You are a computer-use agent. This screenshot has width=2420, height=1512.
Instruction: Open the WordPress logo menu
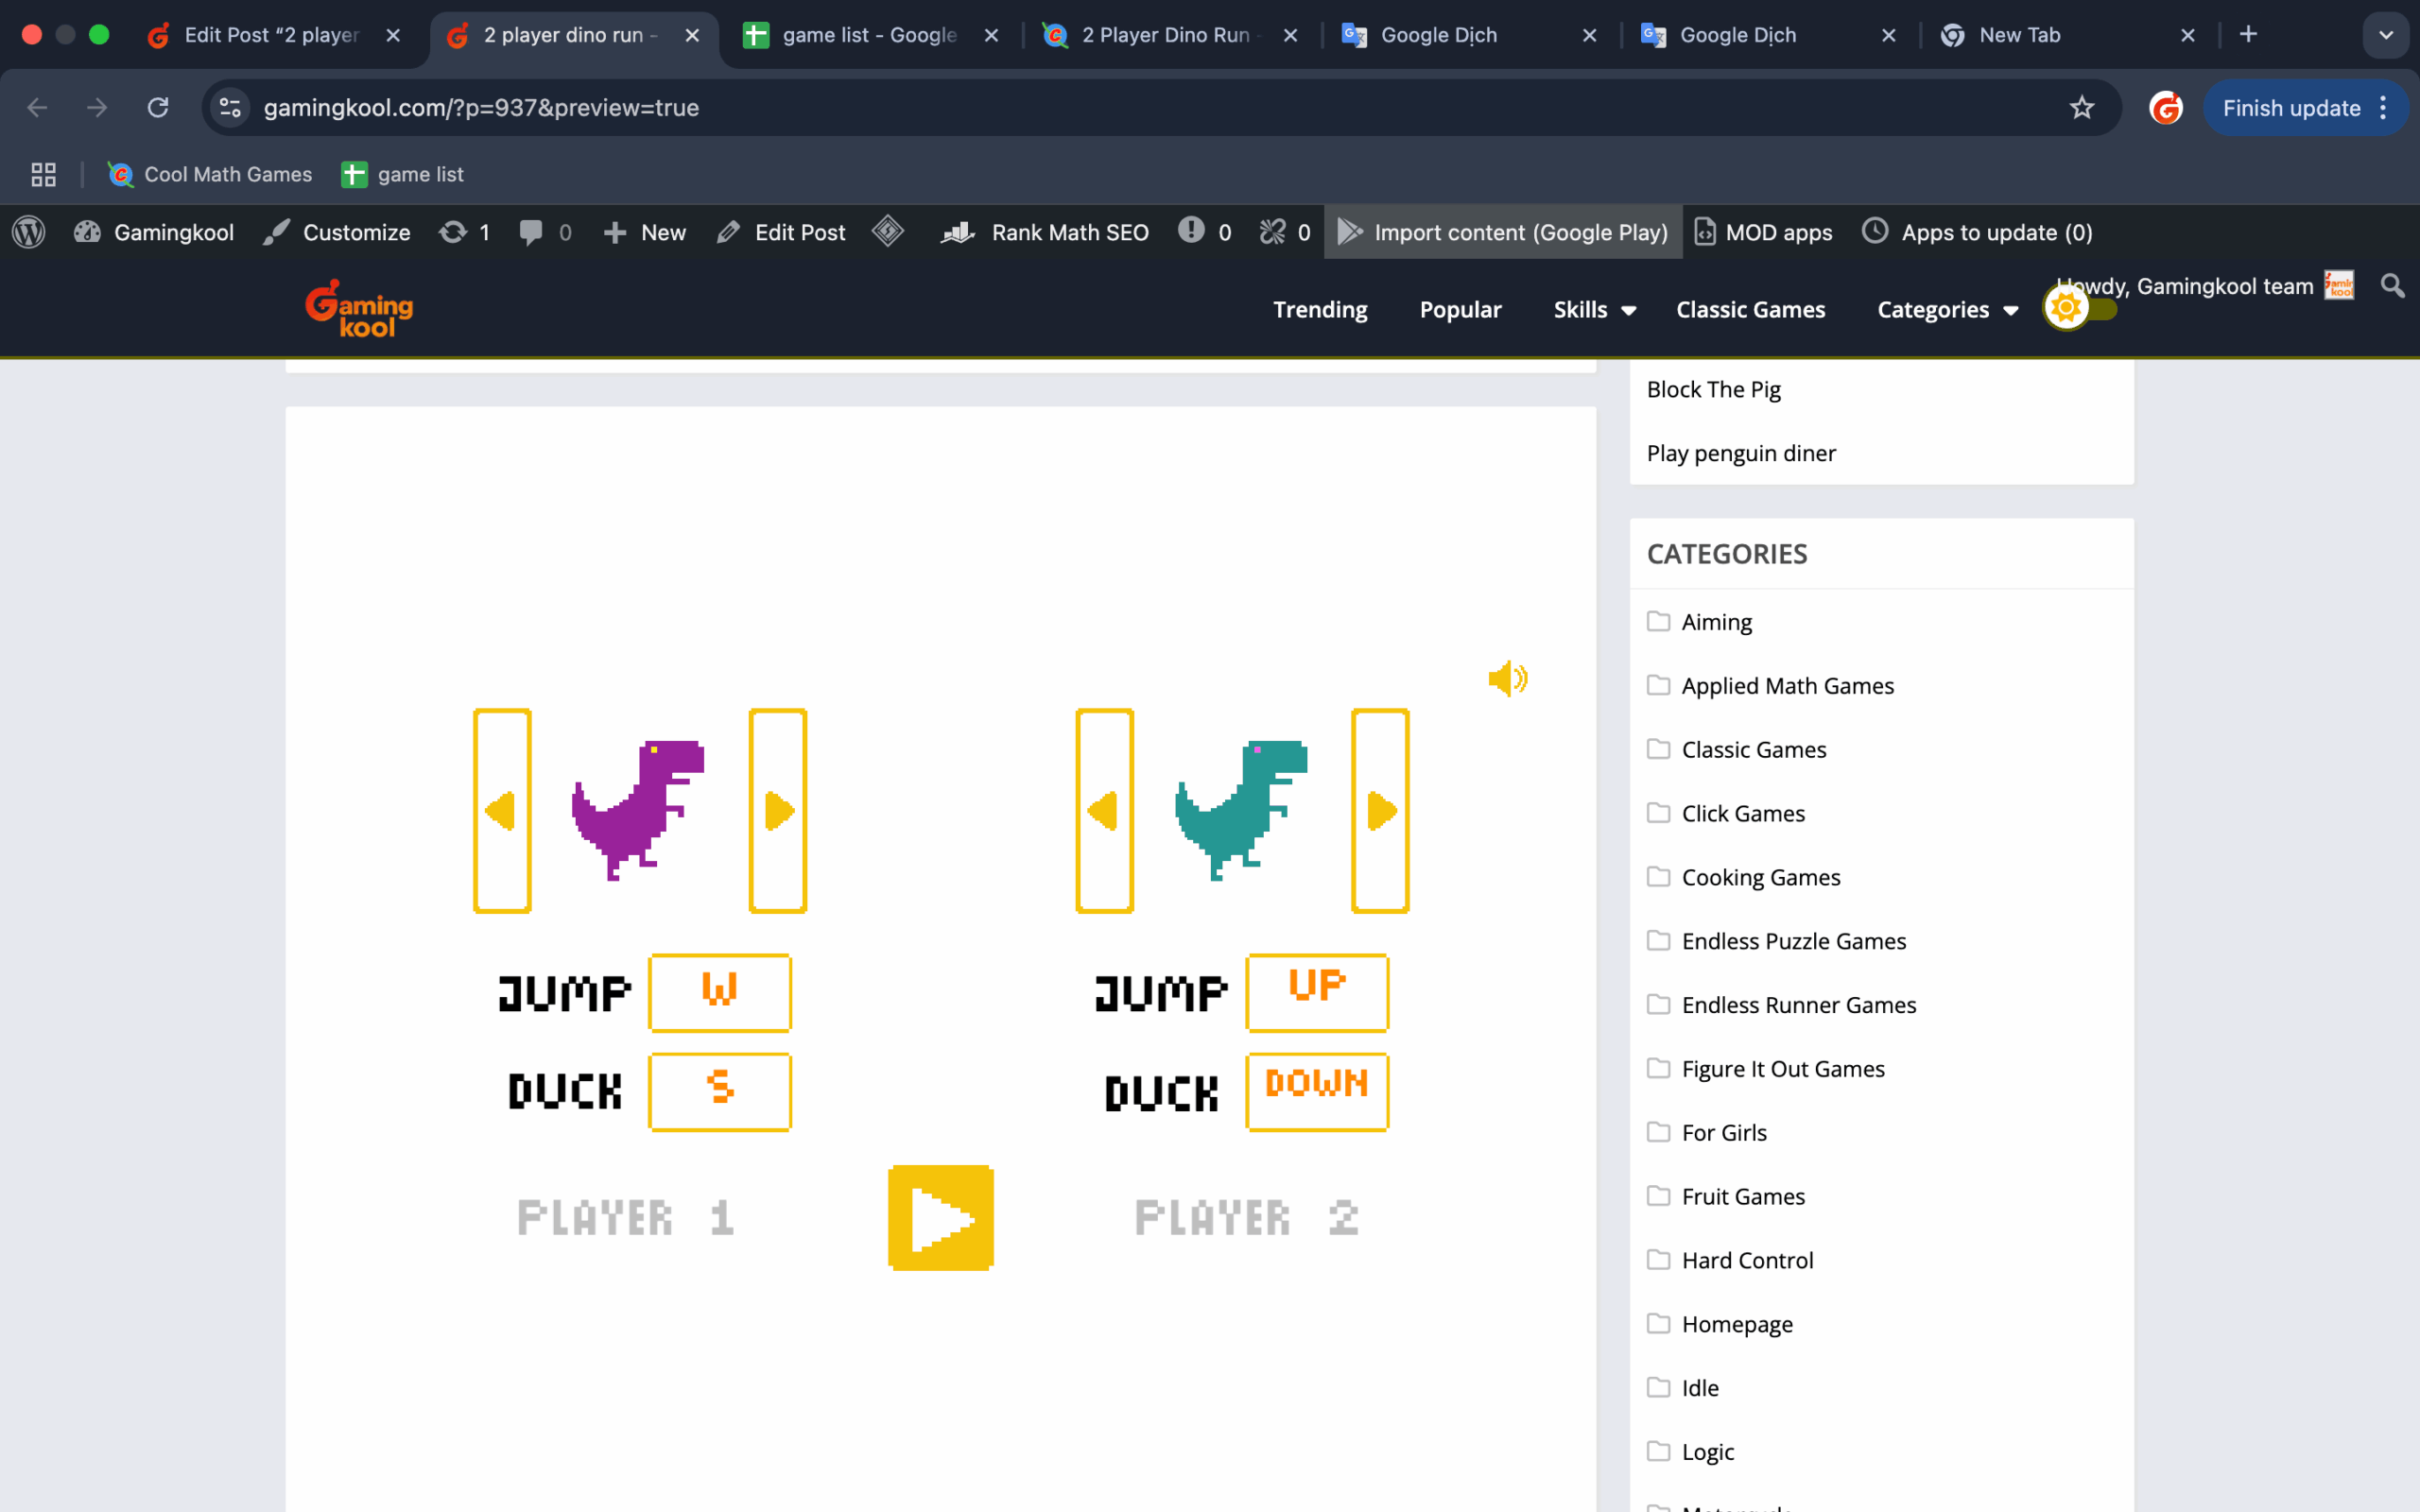29,232
